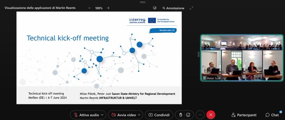Leave the meeting with the red X button

[211, 115]
